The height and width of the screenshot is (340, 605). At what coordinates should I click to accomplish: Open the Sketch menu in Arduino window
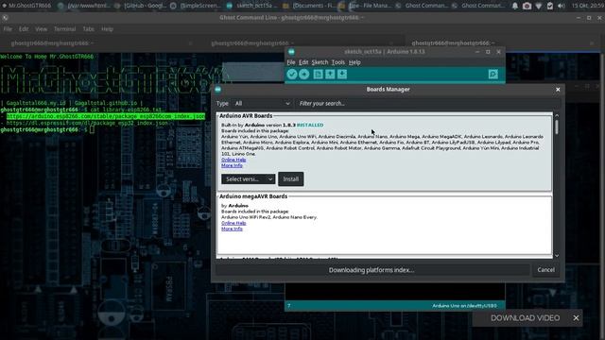(x=320, y=62)
